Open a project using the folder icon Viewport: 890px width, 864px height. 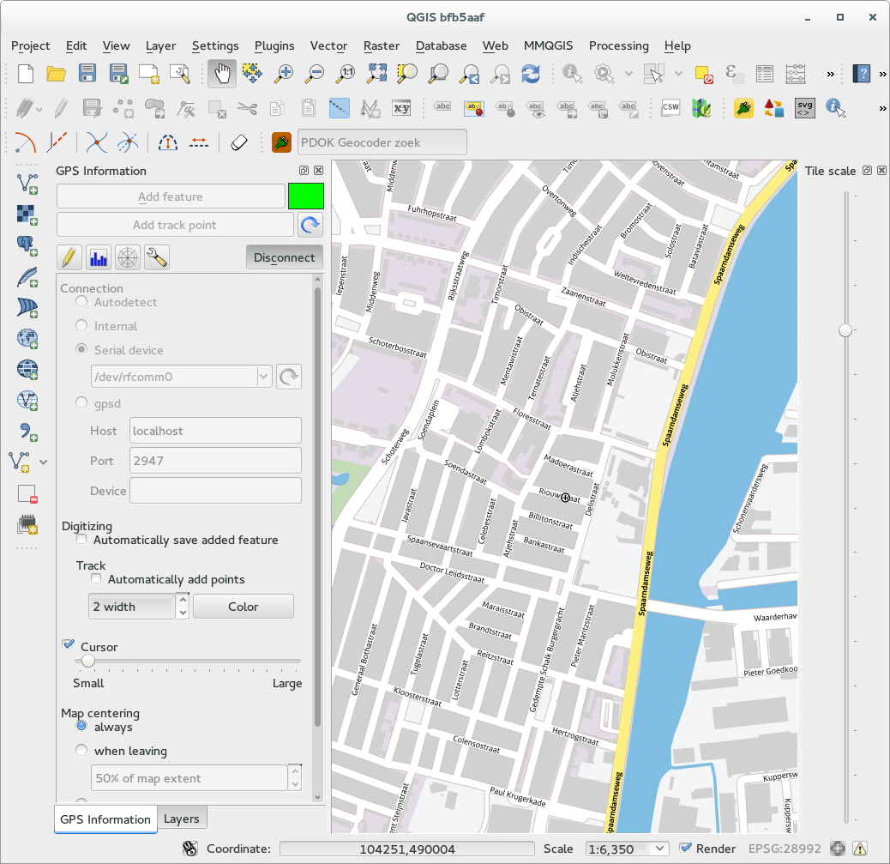coord(57,74)
